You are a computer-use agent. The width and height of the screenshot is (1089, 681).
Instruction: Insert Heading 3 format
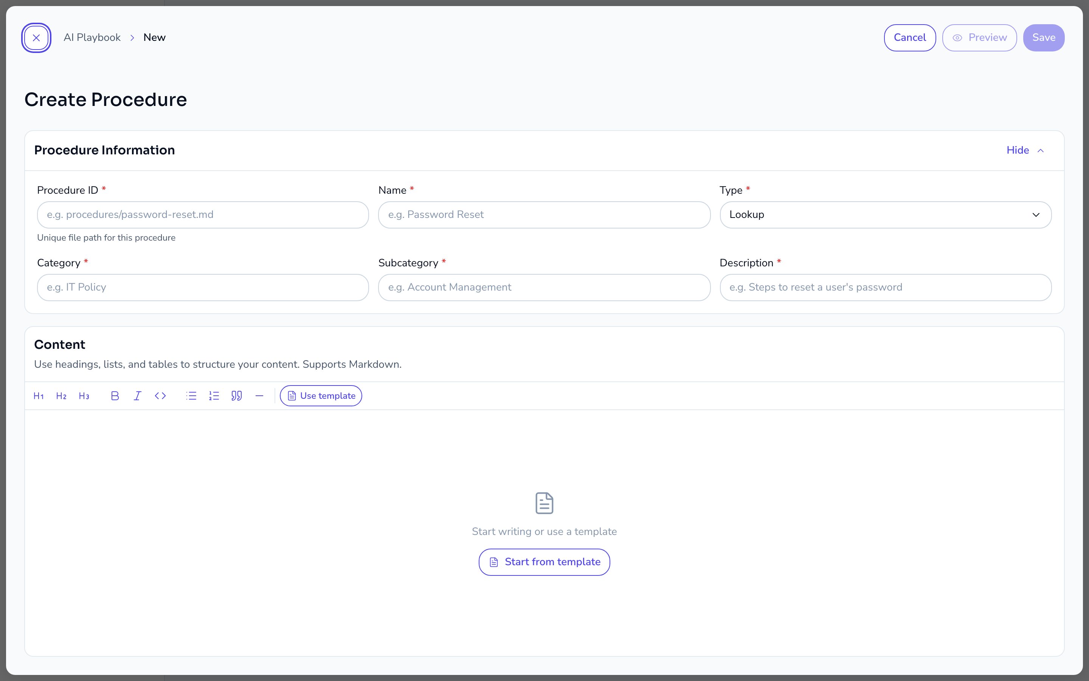click(84, 396)
